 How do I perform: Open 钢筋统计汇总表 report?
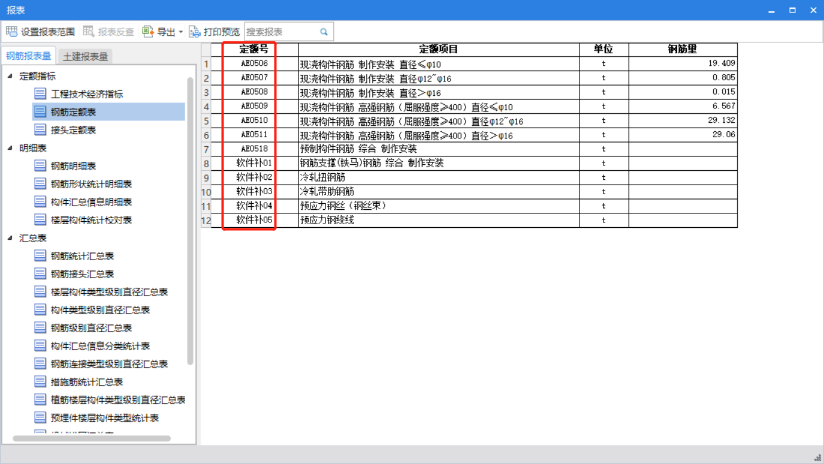pos(82,256)
